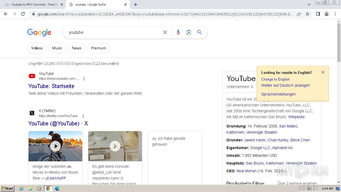Open the yt.be/cHuPF link

[x=56, y=178]
